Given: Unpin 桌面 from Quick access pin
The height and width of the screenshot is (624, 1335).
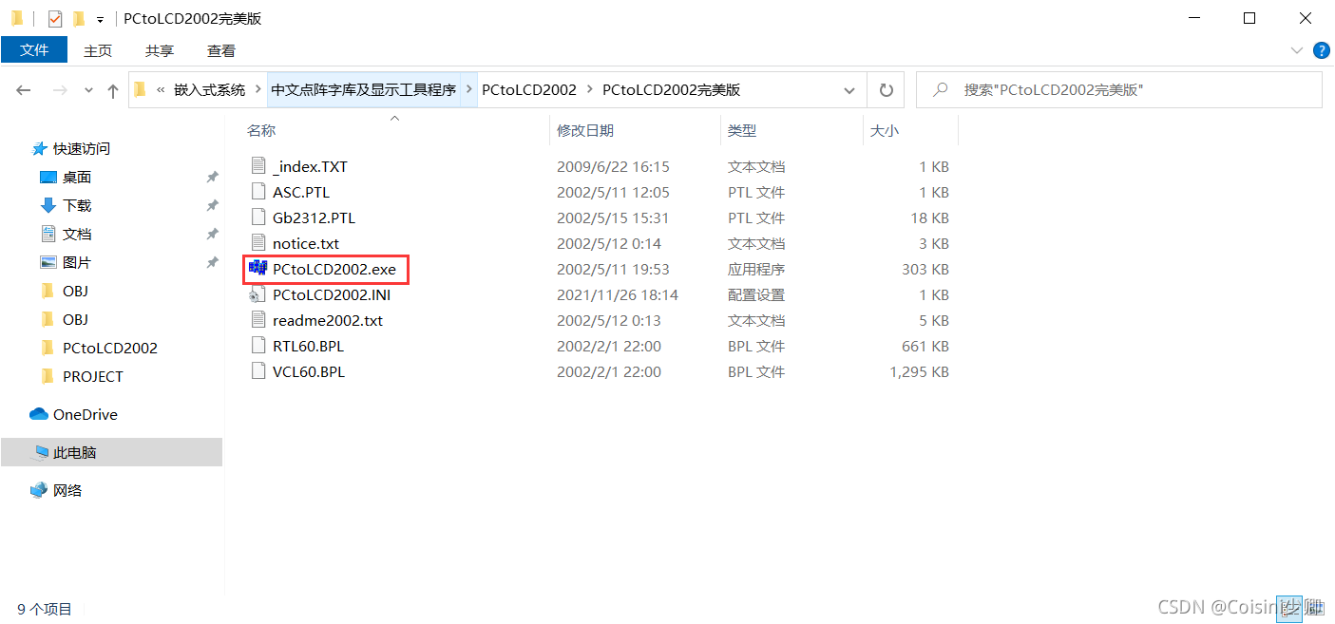Looking at the screenshot, I should [x=212, y=177].
